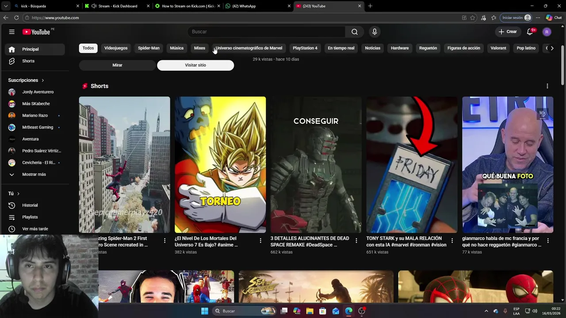Open Pedro Suárez Vértiz channel subscription
The width and height of the screenshot is (566, 318).
(x=34, y=151)
